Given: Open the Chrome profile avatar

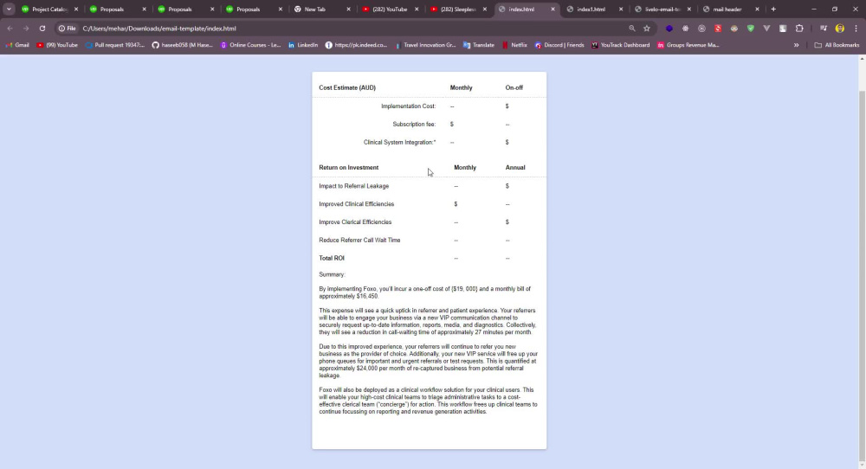Looking at the screenshot, I should 840,29.
